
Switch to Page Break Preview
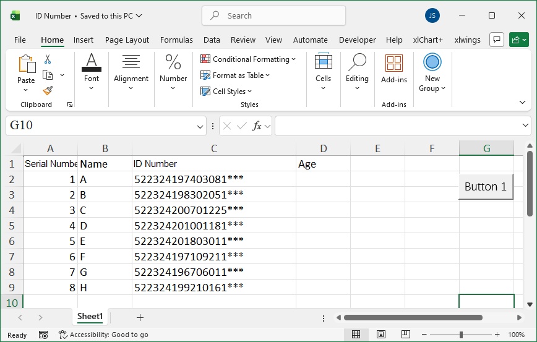(405, 335)
